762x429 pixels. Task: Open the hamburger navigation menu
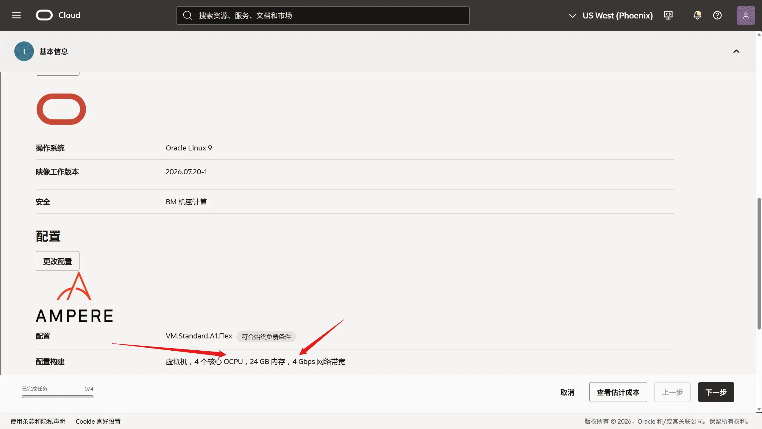click(x=16, y=15)
